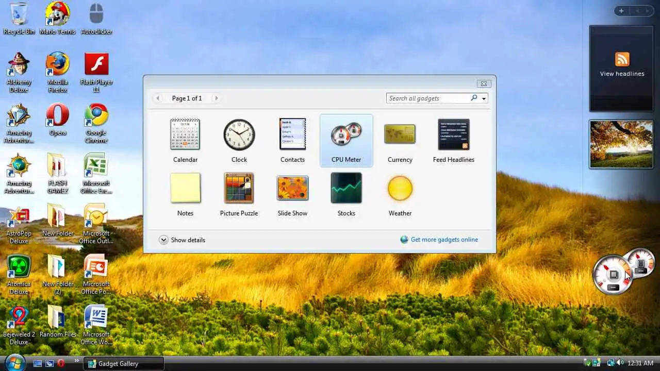Viewport: 660px width, 371px height.
Task: Launch Opera from the quick launch bar
Action: (x=61, y=363)
